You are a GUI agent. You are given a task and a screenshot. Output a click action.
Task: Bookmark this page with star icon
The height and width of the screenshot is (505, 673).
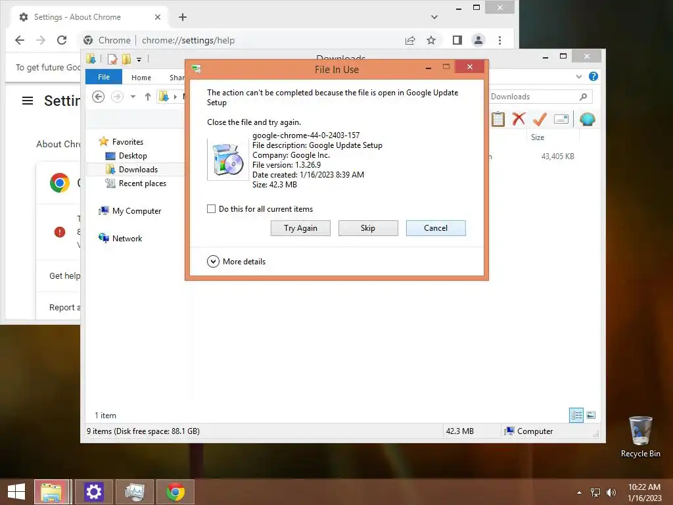click(431, 40)
